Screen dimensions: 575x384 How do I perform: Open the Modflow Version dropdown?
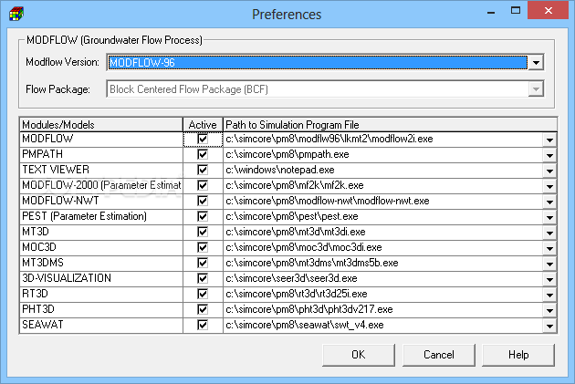[536, 62]
